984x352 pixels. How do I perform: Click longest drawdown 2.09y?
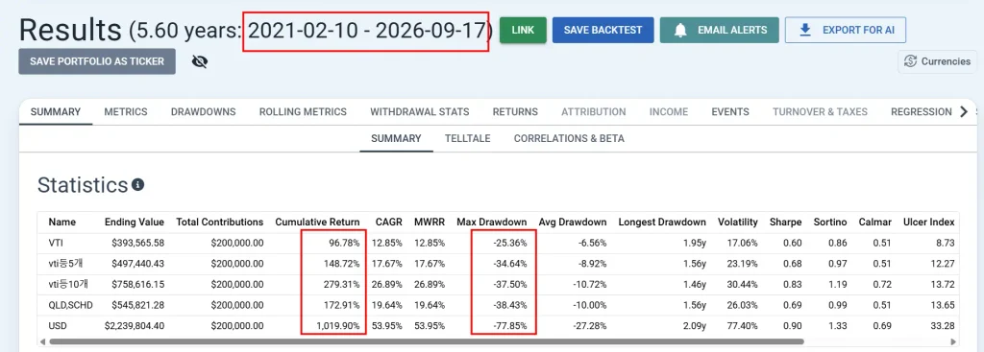[x=694, y=326]
